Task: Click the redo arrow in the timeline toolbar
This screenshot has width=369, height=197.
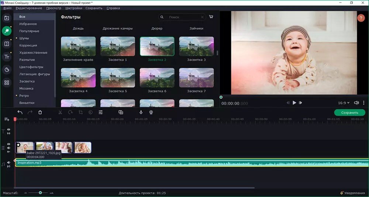Action: tap(30, 112)
